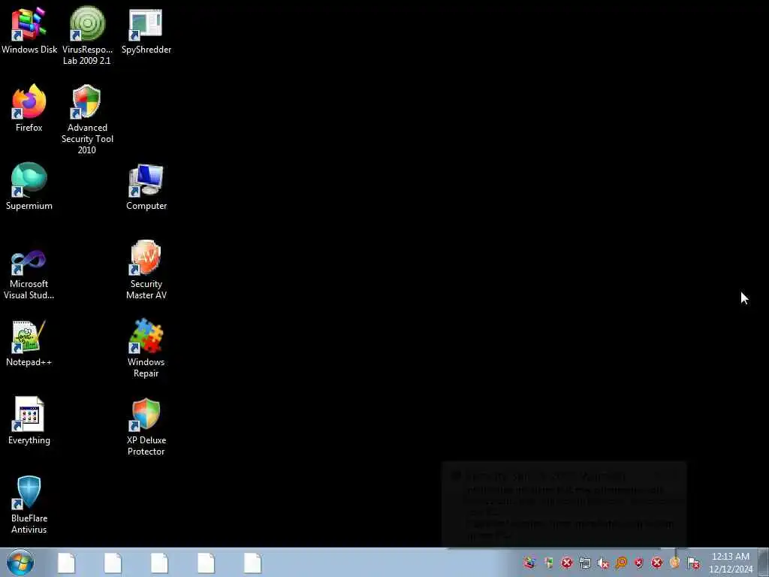
Task: Click the red X tray icon right of red shield
Action: [x=657, y=563]
